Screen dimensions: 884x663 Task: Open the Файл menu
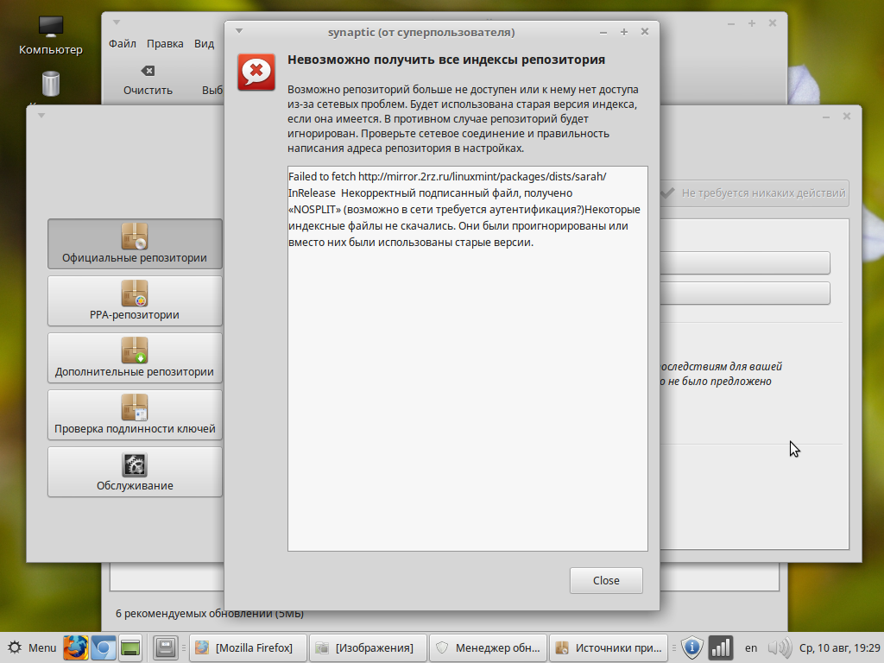122,44
